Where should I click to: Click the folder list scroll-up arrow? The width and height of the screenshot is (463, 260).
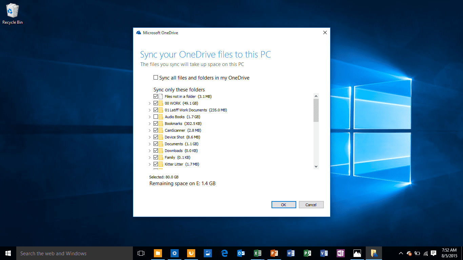316,96
